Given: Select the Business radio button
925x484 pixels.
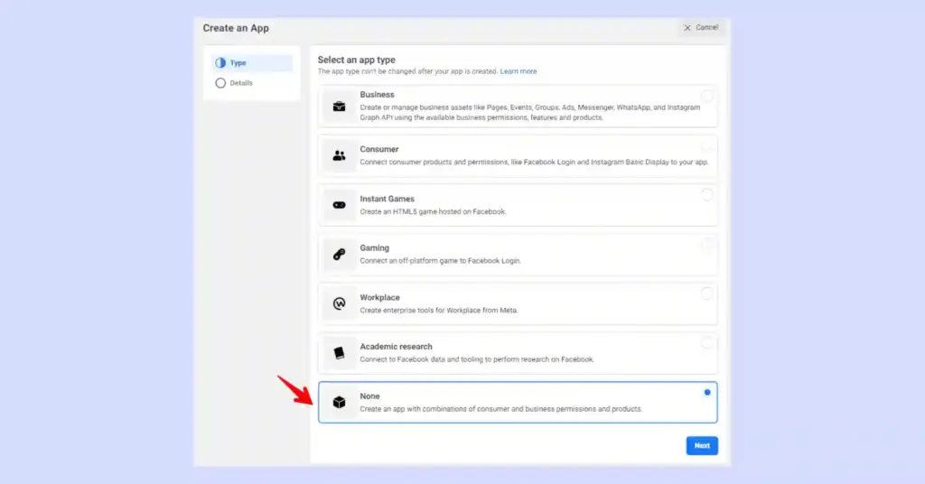Looking at the screenshot, I should click(x=706, y=96).
